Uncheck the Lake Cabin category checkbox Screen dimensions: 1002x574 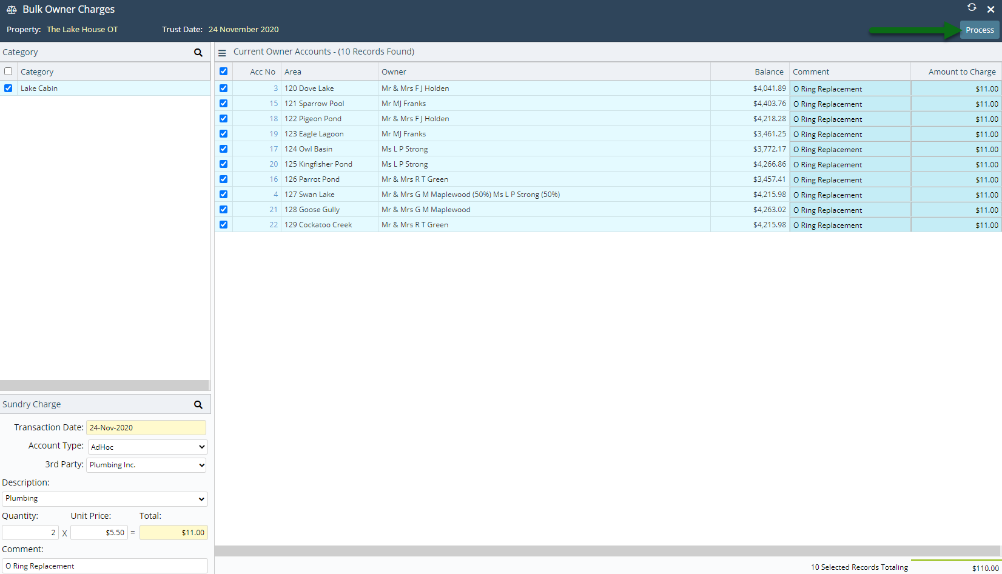click(8, 88)
